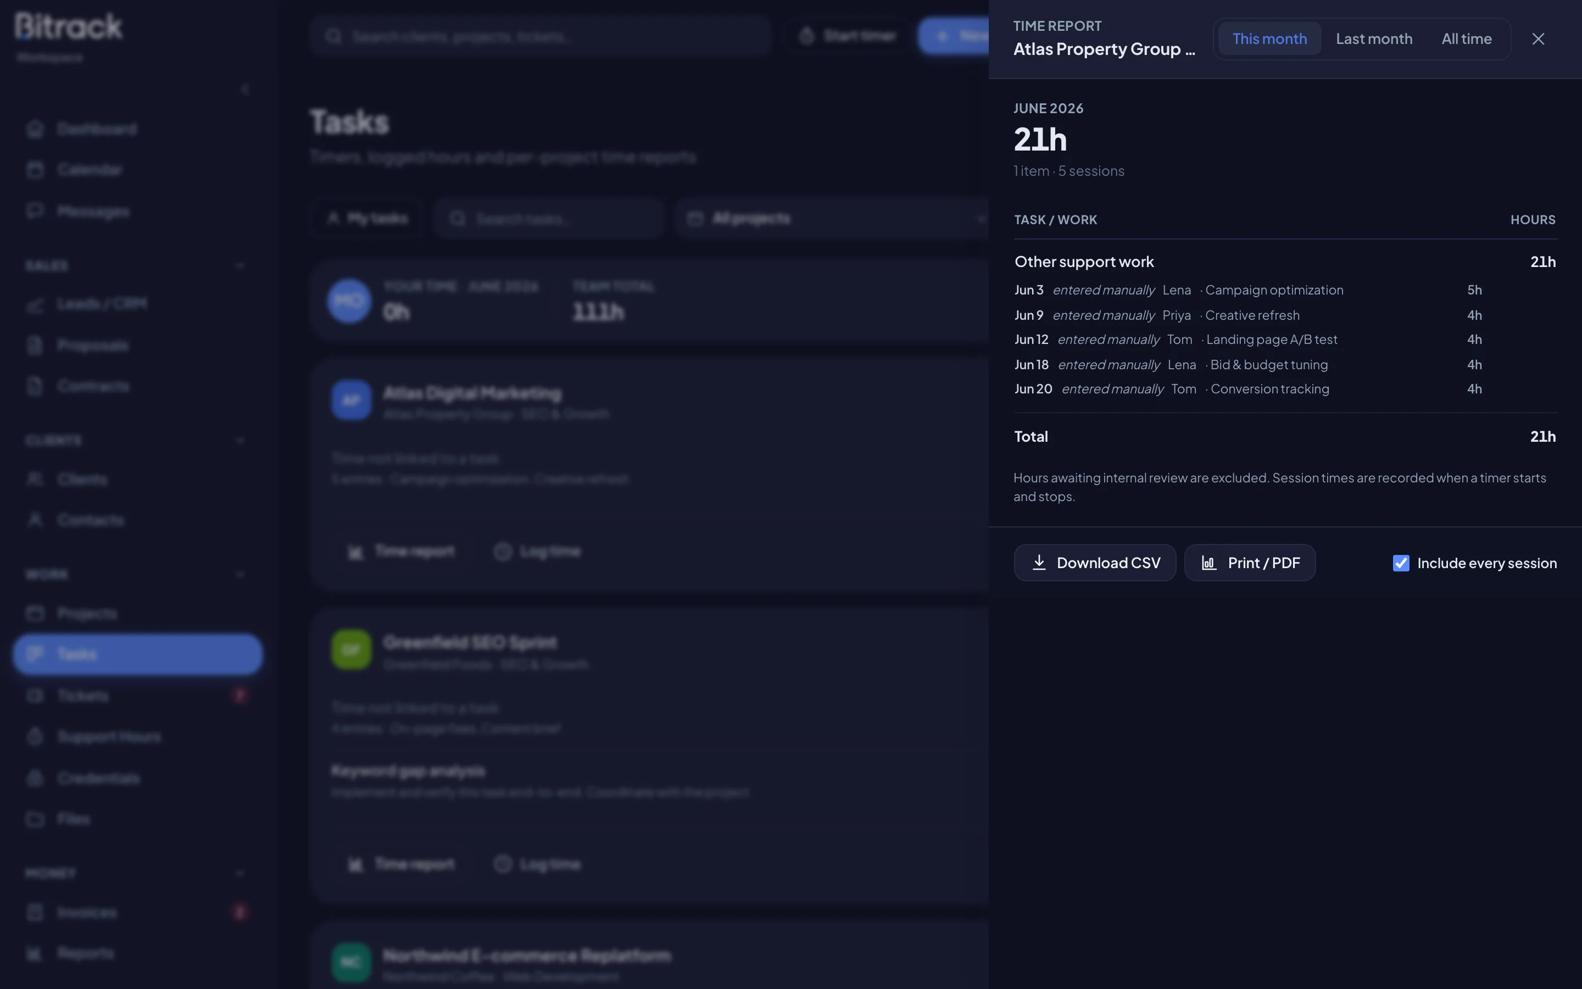Open Log time for Greenfield SEO Sprint
The width and height of the screenshot is (1582, 989).
[537, 864]
